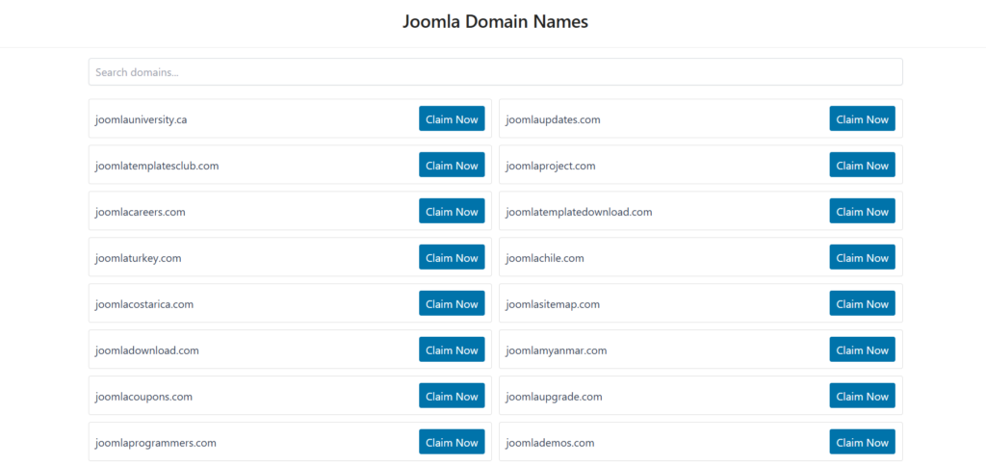Click Claim Now for joomlacostarica.com
Screen dimensions: 986x466
coord(452,304)
